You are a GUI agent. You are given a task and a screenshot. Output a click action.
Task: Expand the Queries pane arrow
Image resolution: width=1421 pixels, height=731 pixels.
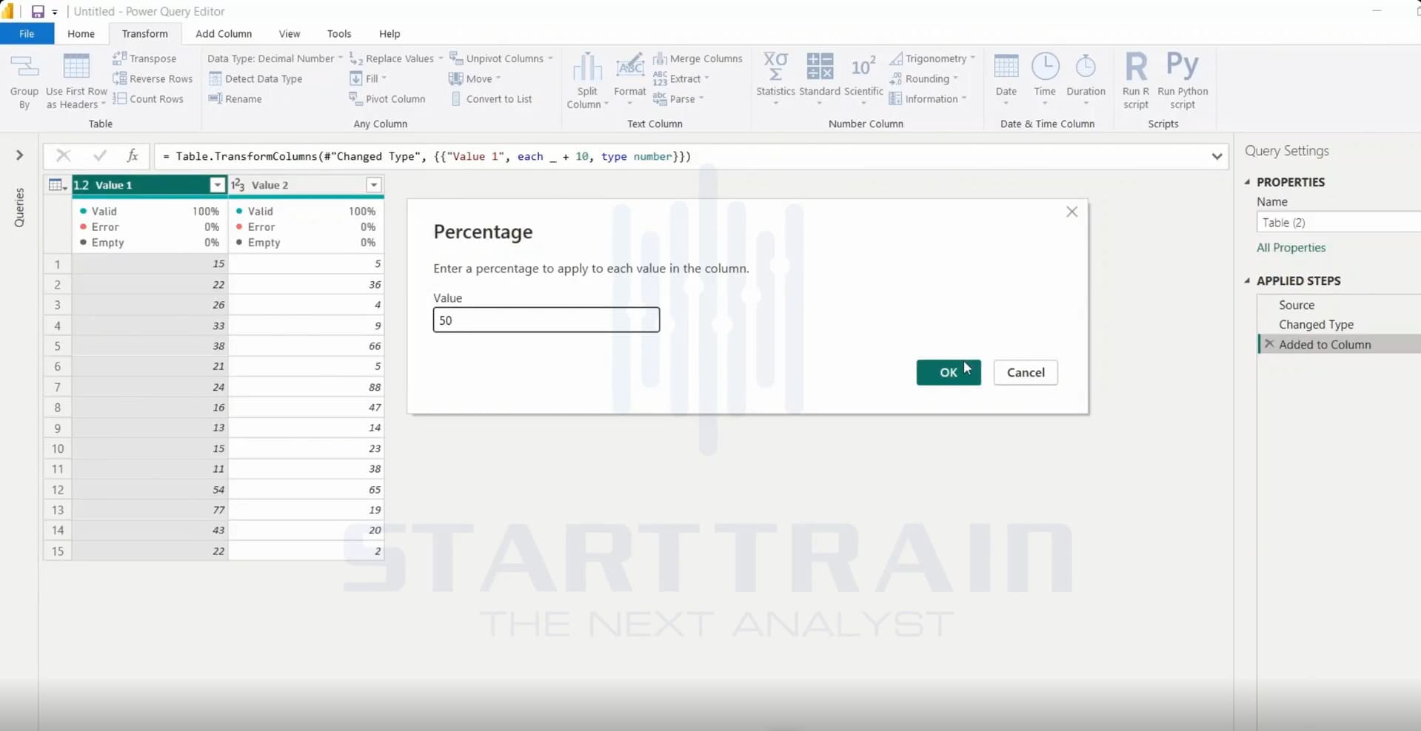point(19,155)
